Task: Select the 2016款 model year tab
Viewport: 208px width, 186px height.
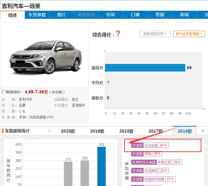Action: tap(185, 131)
